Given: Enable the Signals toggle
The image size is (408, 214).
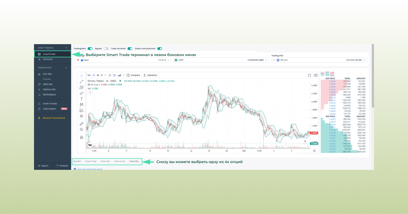Looking at the screenshot, I should coord(106,49).
